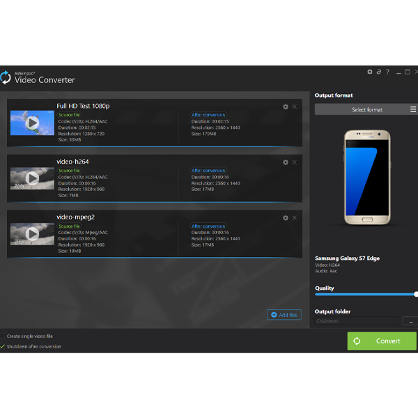418x418 pixels.
Task: Click the Select format menu lines icon
Action: [x=413, y=109]
